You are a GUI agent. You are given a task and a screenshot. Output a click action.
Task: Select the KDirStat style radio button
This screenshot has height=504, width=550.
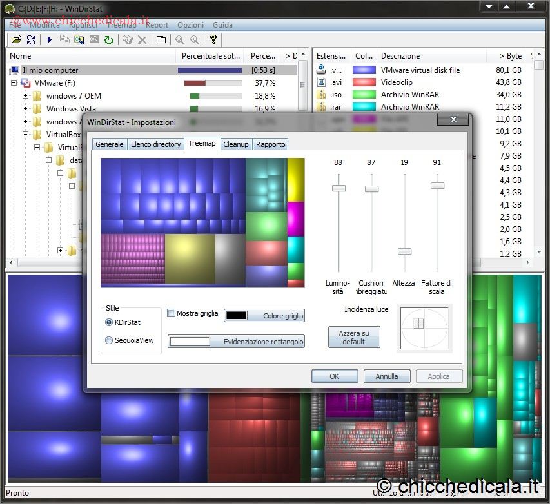point(109,322)
